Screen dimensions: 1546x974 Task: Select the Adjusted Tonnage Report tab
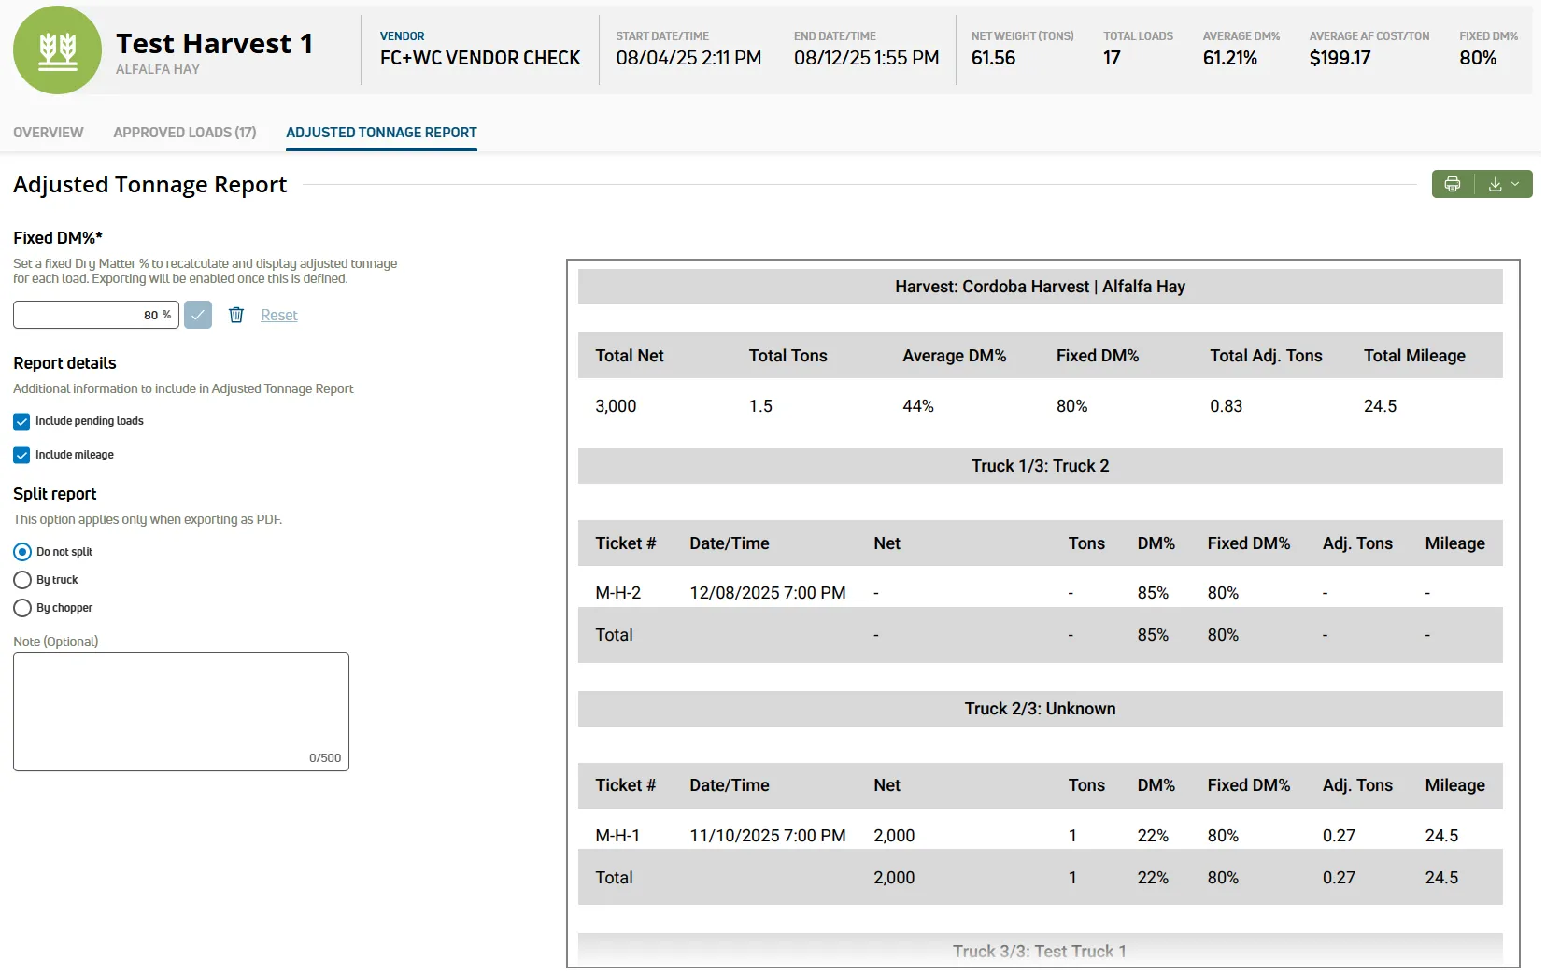coord(381,133)
